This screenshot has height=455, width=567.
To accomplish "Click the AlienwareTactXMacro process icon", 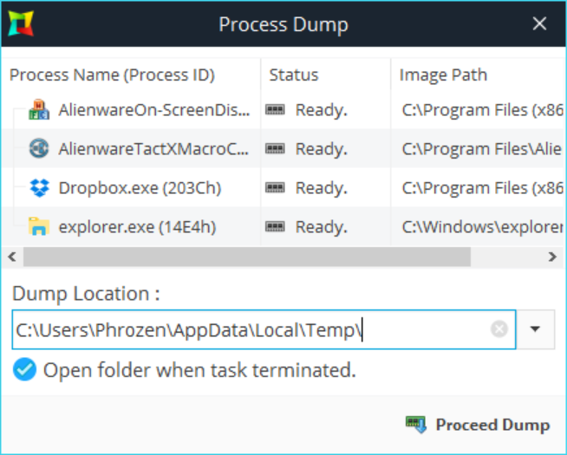I will pyautogui.click(x=39, y=149).
